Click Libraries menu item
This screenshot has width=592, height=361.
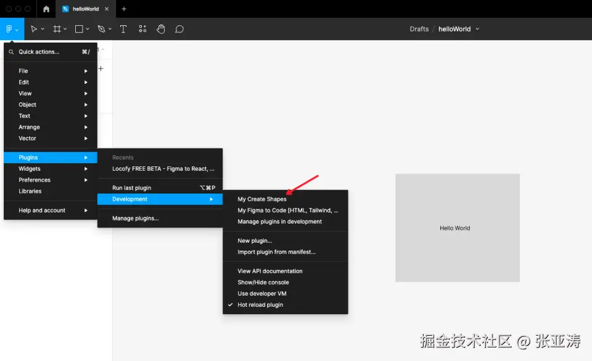click(x=51, y=191)
